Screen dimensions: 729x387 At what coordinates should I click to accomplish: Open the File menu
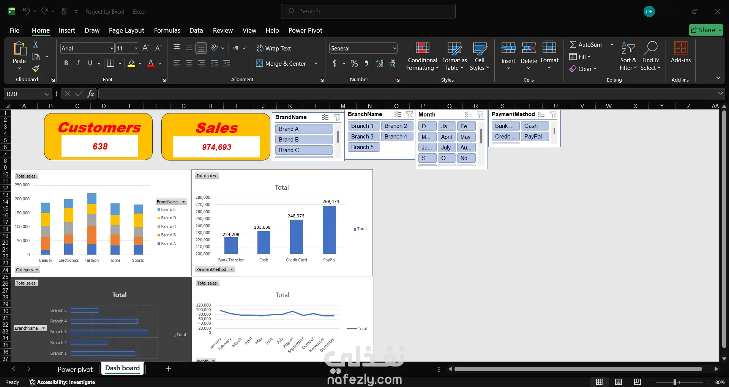14,30
